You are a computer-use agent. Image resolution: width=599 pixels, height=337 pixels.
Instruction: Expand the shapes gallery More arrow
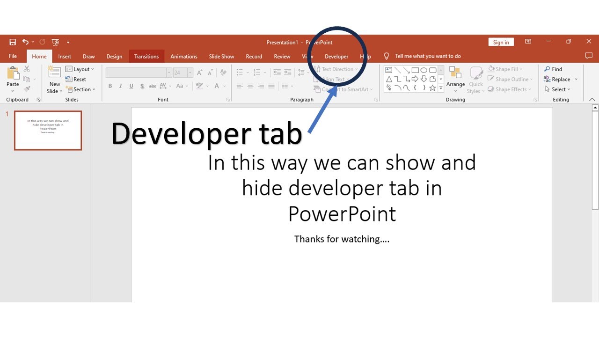(x=441, y=88)
